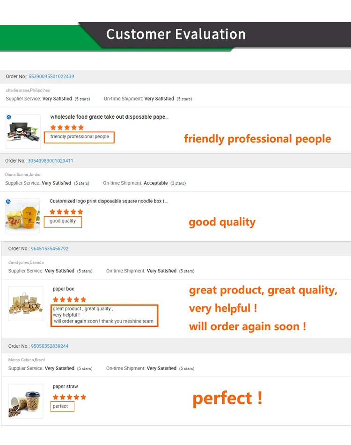
Task: Open order number 55390095501022439 link
Action: [x=51, y=77]
